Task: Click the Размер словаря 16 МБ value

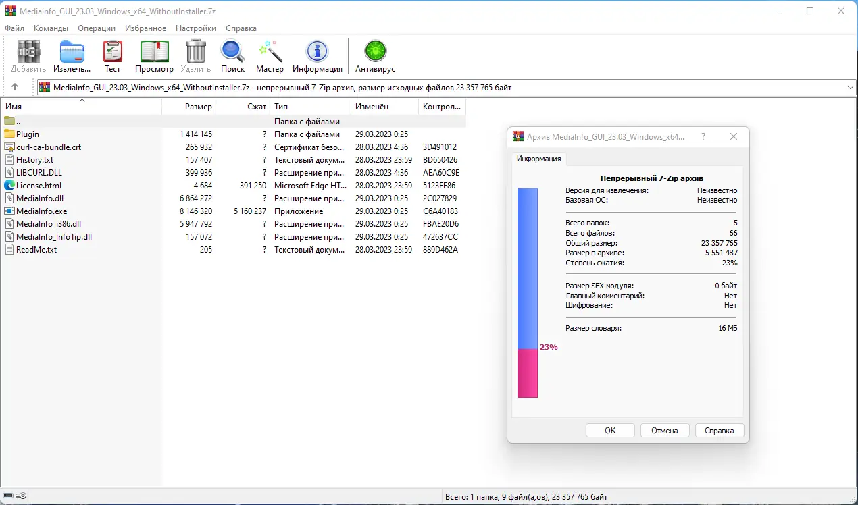Action: 728,328
